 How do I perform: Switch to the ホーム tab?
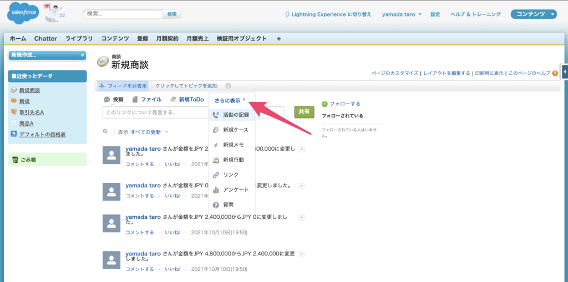coord(18,39)
